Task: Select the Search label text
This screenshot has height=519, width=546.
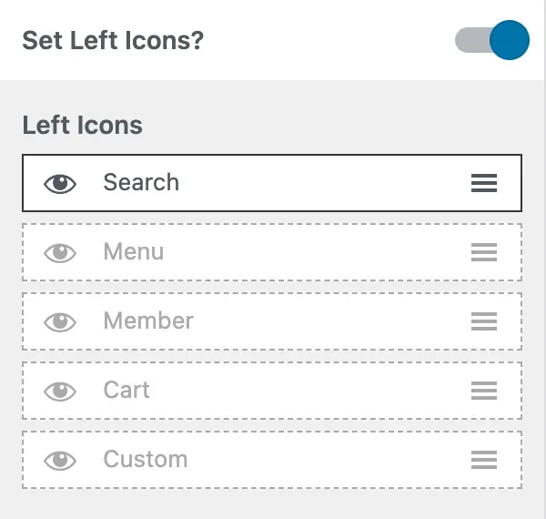Action: pos(141,182)
